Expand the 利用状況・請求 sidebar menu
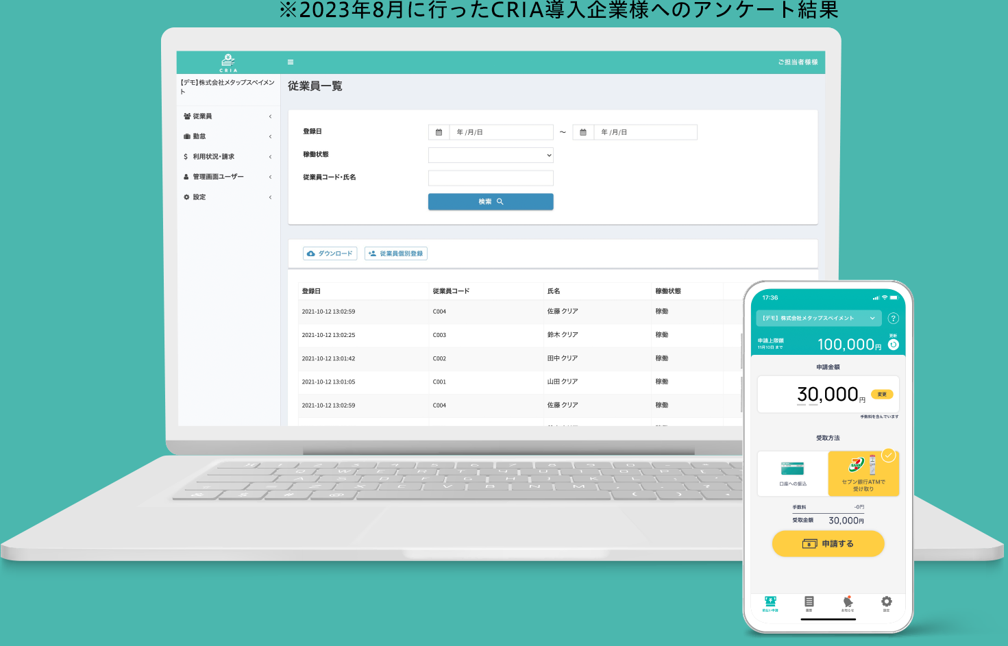The image size is (1008, 646). point(228,157)
